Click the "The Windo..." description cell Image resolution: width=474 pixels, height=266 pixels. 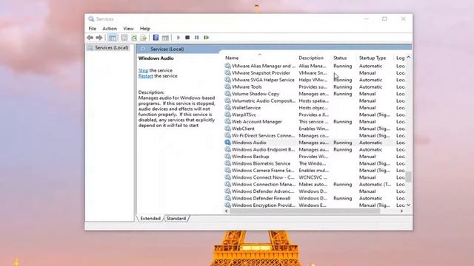tap(313, 163)
